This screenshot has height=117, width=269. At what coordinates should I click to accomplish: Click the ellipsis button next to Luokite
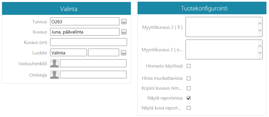(x=124, y=53)
